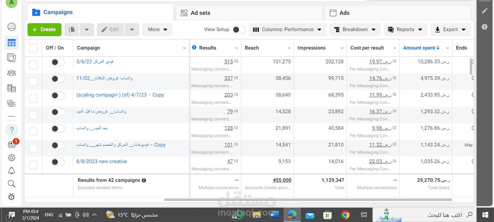Open the notifications bell icon in sidebar

pyautogui.click(x=12, y=171)
